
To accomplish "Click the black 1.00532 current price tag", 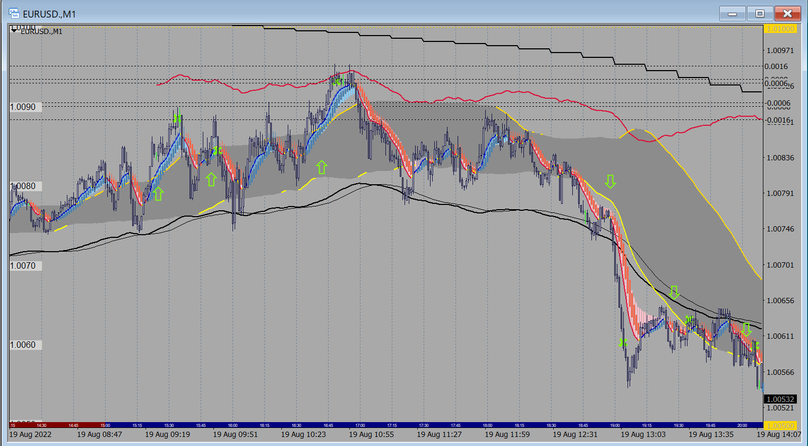I will 780,399.
